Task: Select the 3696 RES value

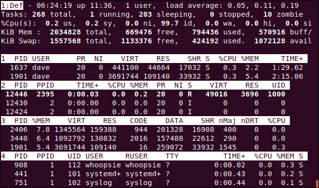Action: [x=250, y=94]
